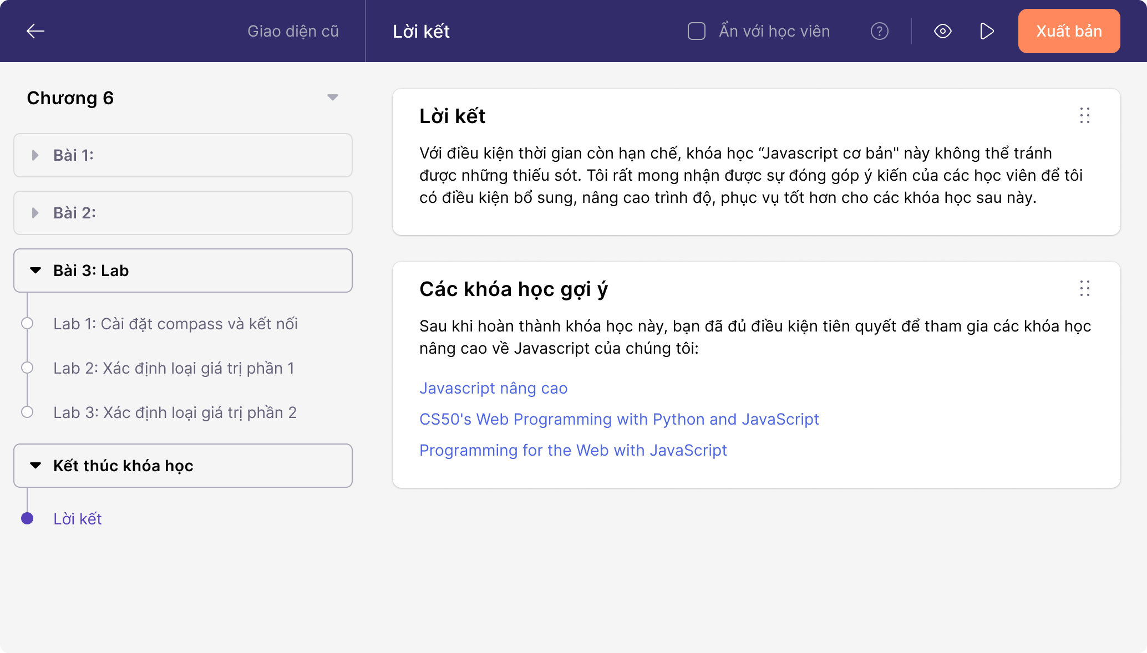The width and height of the screenshot is (1147, 653).
Task: Open the Javascript nâng cao link
Action: [x=493, y=388]
